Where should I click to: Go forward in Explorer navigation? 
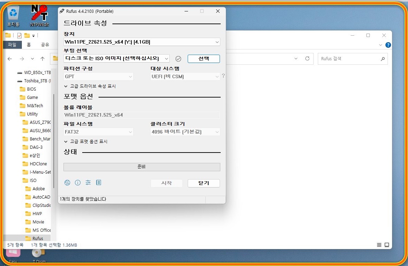point(22,59)
